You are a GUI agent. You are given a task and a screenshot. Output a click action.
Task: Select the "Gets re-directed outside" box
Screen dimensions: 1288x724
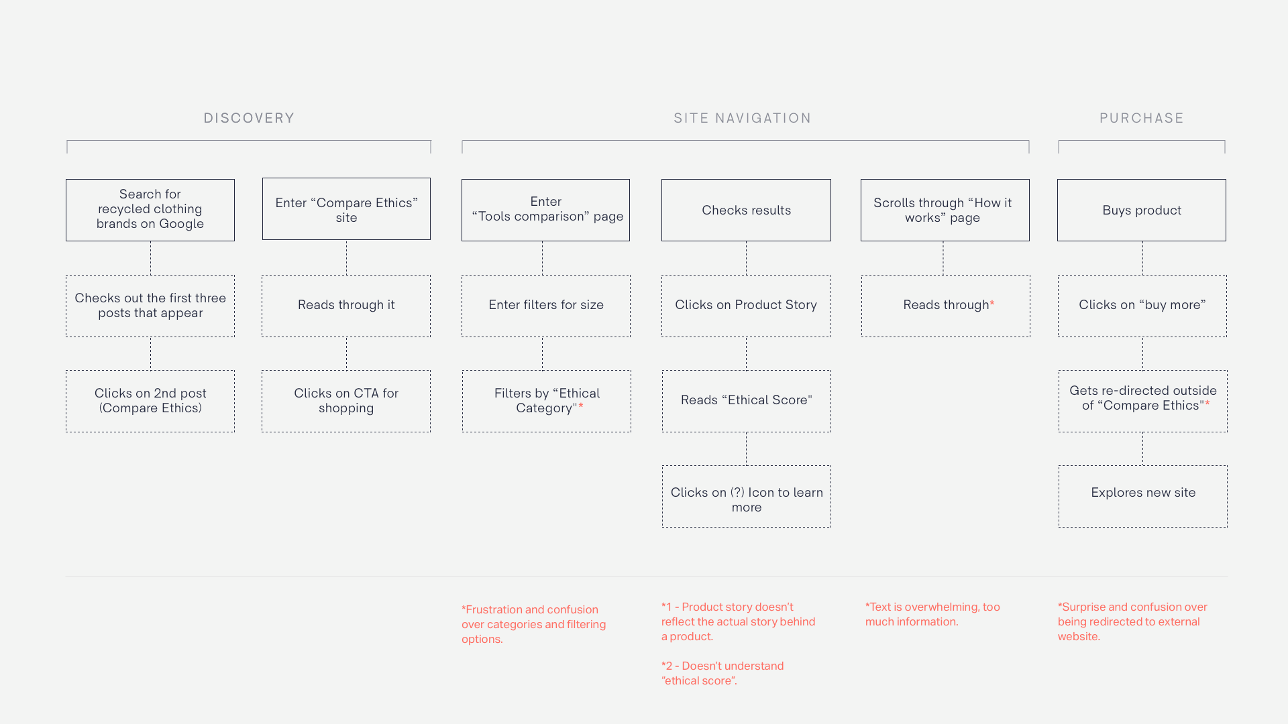1142,401
